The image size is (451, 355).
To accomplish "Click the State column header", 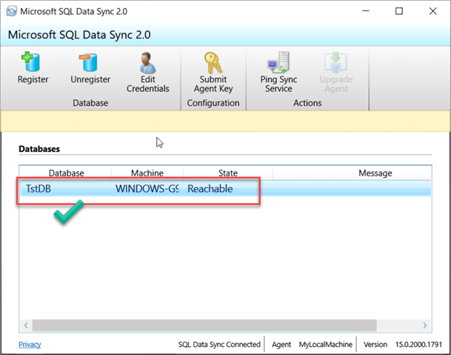I will tap(228, 173).
